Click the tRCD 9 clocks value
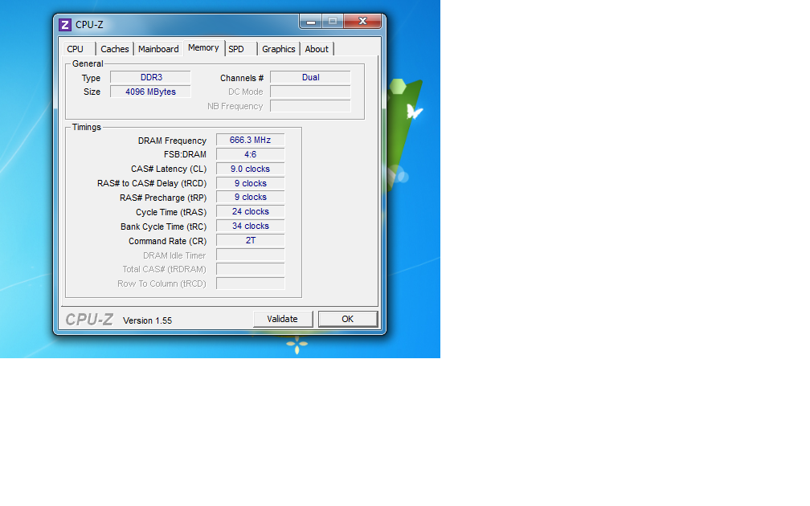Image resolution: width=810 pixels, height=506 pixels. [x=251, y=183]
